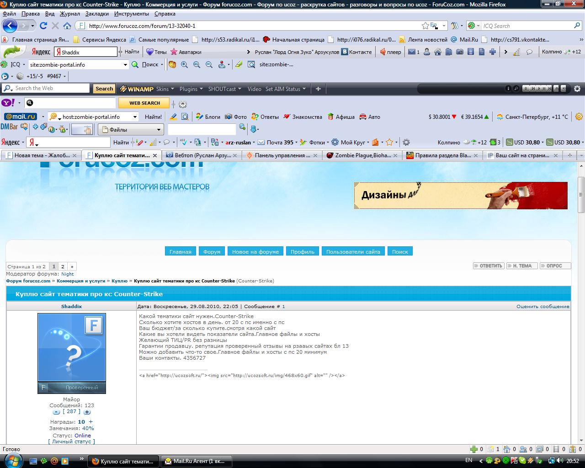This screenshot has height=468, width=585.
Task: Open Мой Круг on Yandex bar
Action: pyautogui.click(x=349, y=142)
